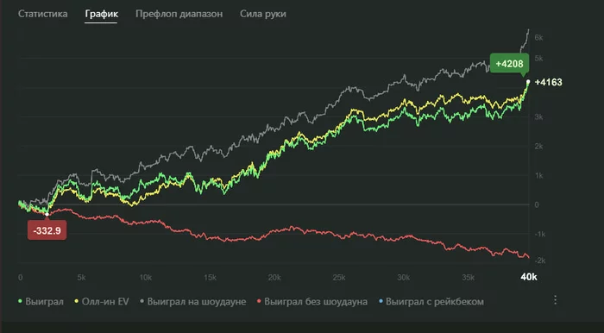Toggle the Выиграл legend series
The width and height of the screenshot is (604, 333).
pyautogui.click(x=41, y=301)
